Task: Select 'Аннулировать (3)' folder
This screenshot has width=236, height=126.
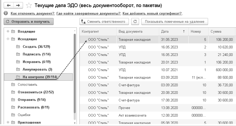Action: pos(37,69)
